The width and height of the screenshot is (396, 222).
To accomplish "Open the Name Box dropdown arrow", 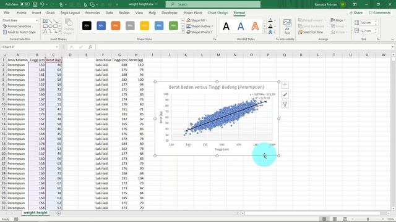I will click(x=56, y=47).
